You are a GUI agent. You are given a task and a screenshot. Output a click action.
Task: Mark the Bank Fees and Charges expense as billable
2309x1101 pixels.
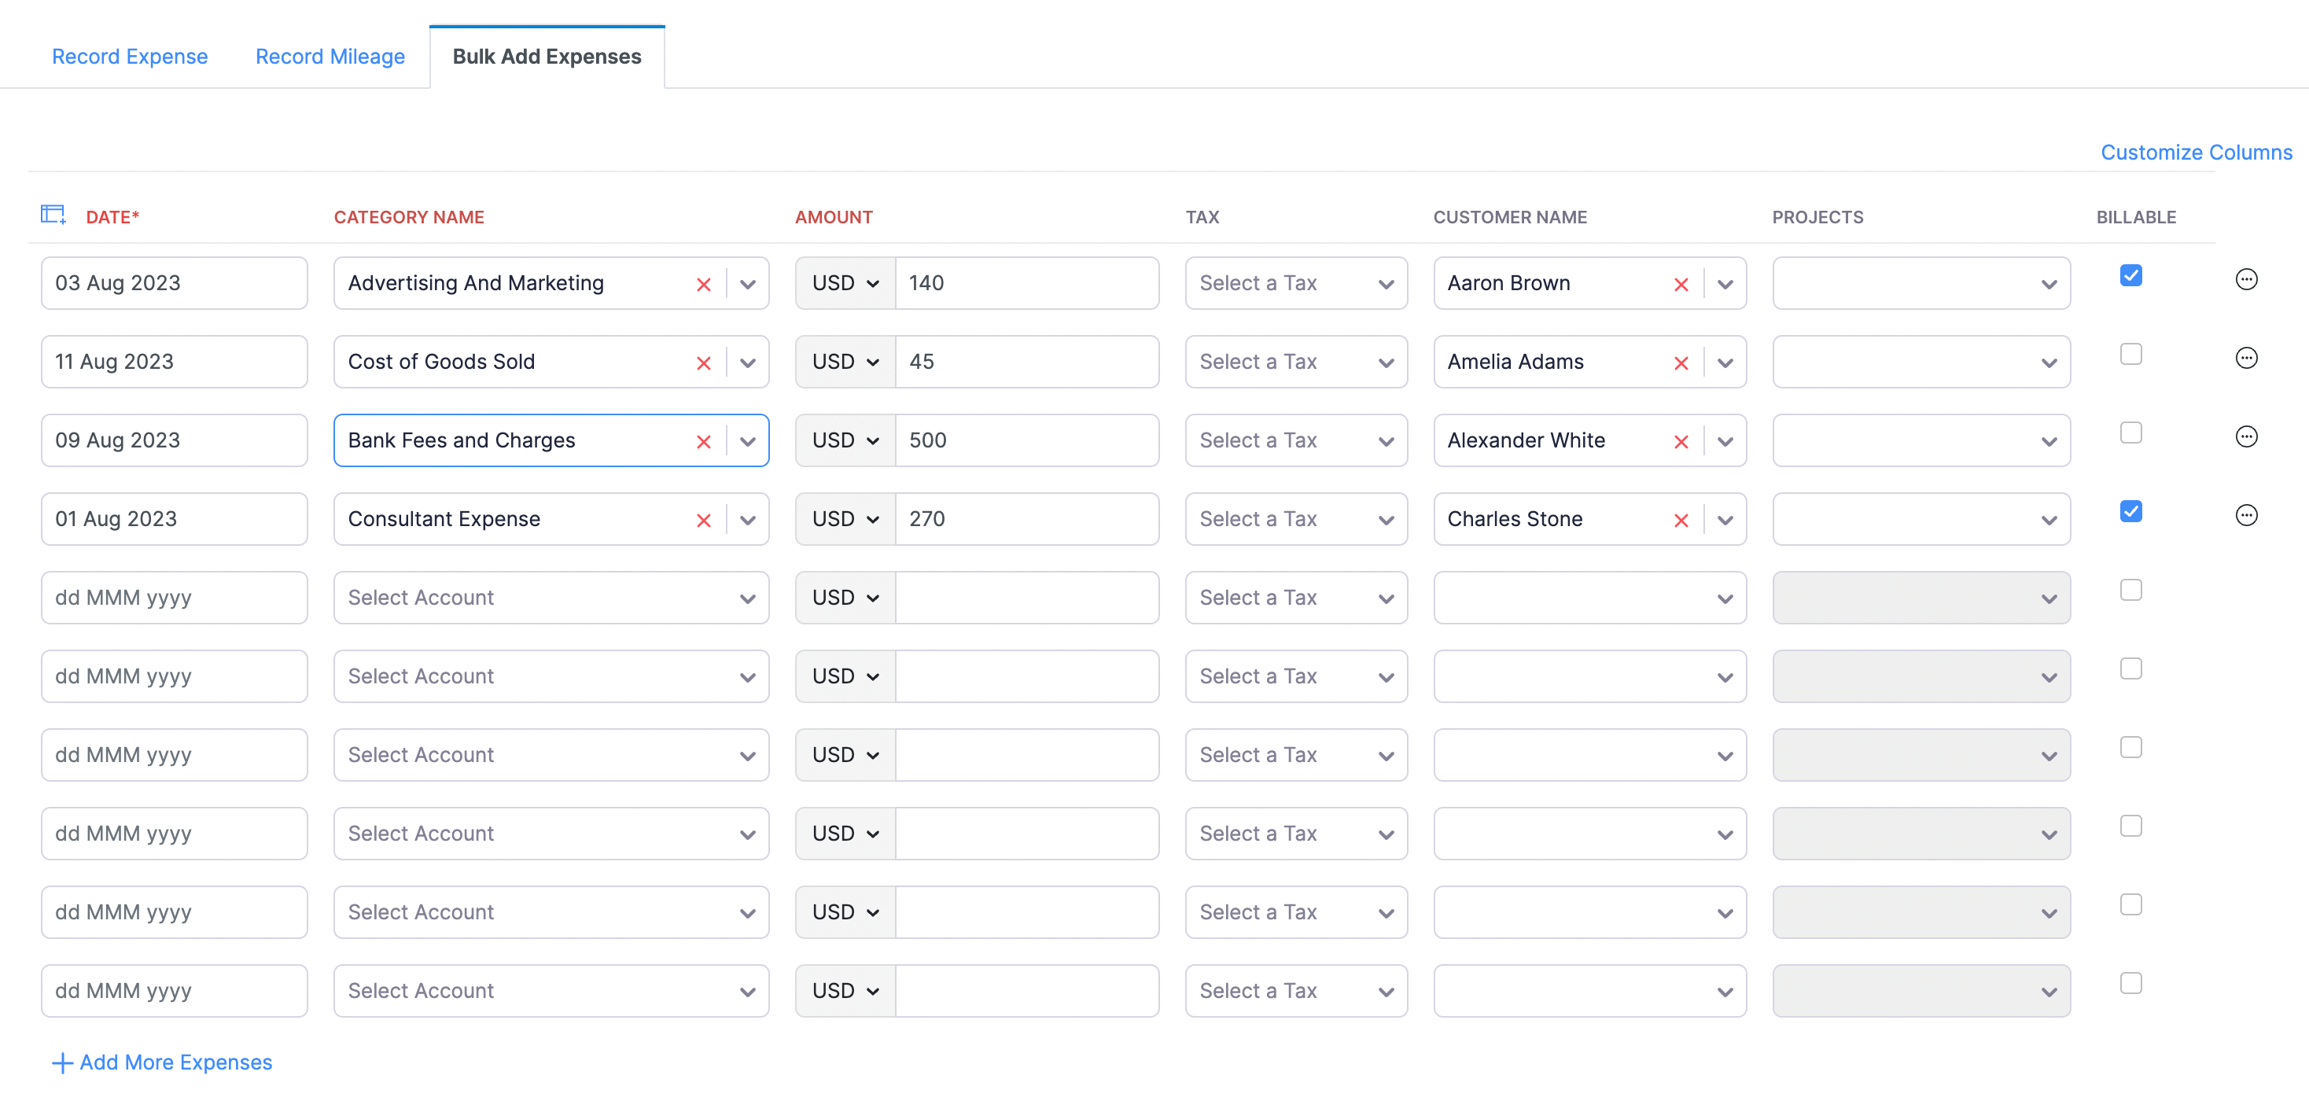point(2130,433)
